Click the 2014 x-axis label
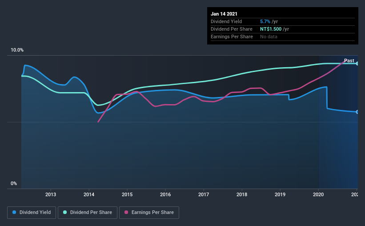Screen dimensions: 365x226 89,194
